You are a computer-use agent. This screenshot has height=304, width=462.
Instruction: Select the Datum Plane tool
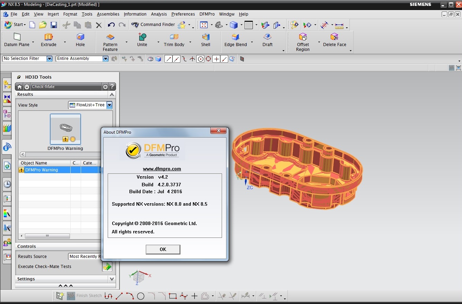point(17,40)
